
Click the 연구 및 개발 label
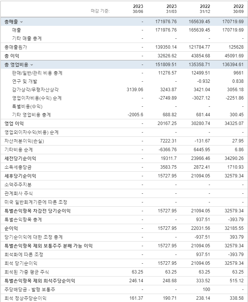click(x=25, y=81)
